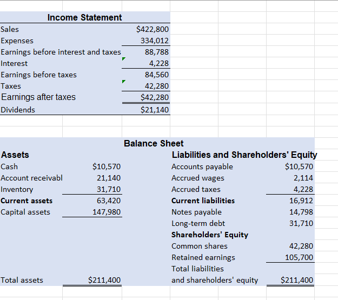This screenshot has width=338, height=300.
Task: Click the Total assets value $211,400
Action: click(92, 280)
